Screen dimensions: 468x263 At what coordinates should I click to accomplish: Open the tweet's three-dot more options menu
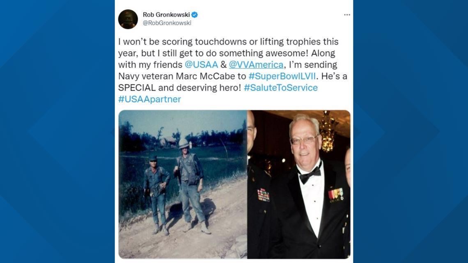(x=347, y=15)
